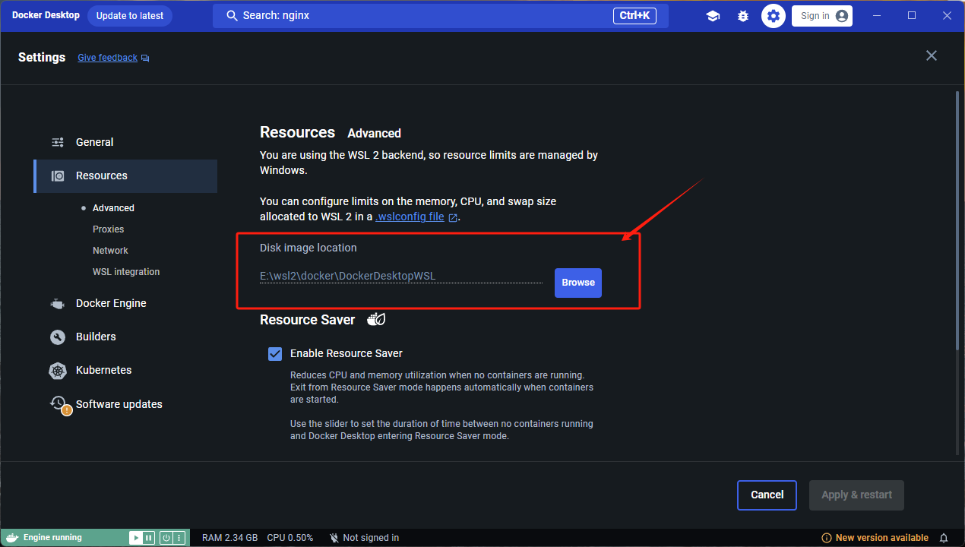
Task: Click the account avatar icon in Sign in
Action: [841, 15]
